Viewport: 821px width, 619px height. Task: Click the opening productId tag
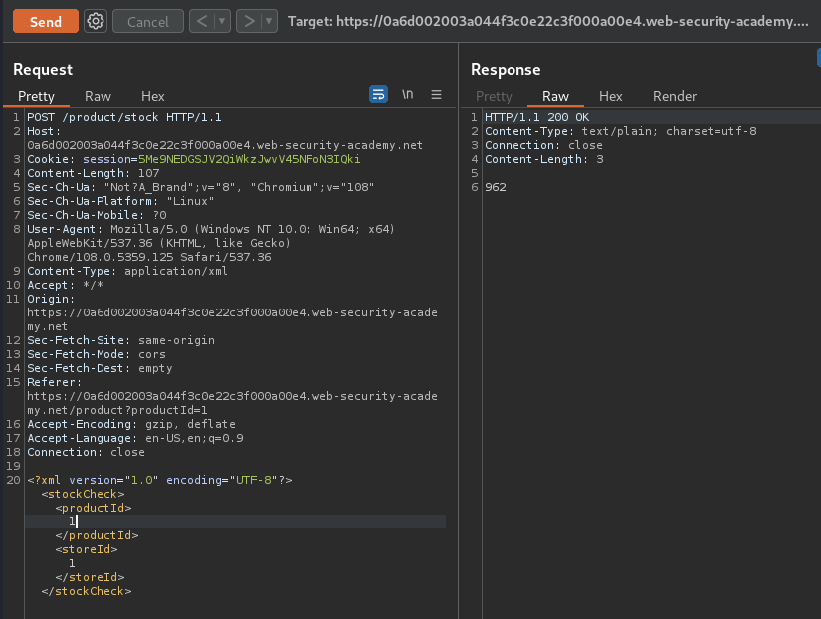coord(94,508)
